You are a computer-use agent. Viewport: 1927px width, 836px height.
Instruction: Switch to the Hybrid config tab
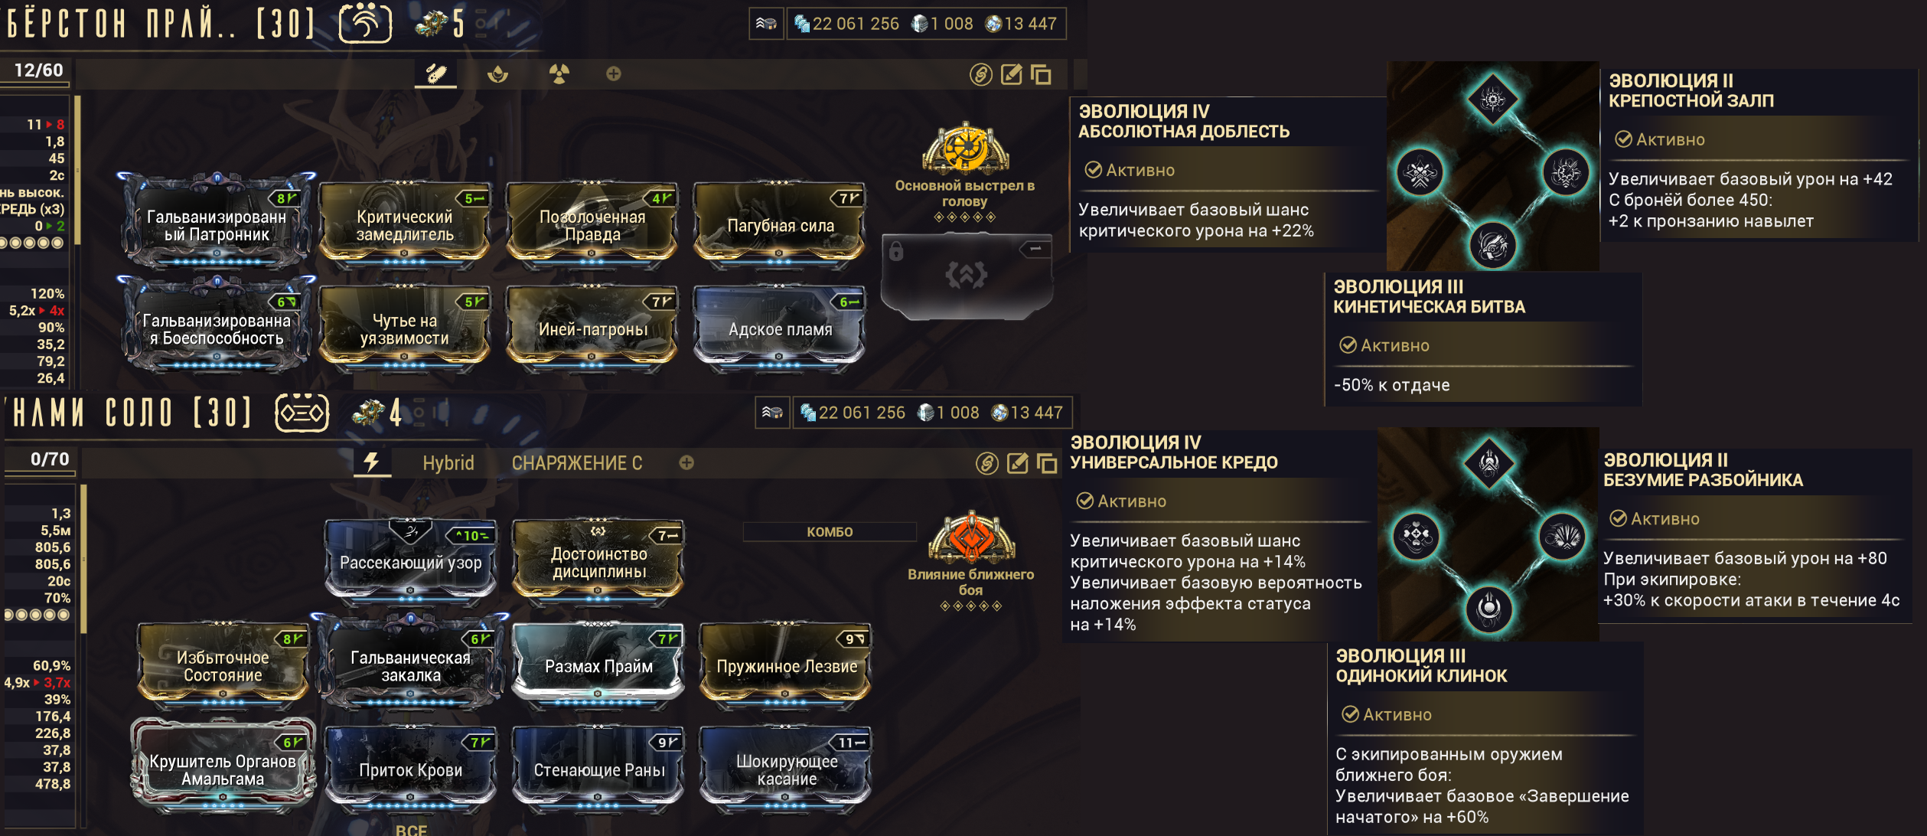click(448, 463)
